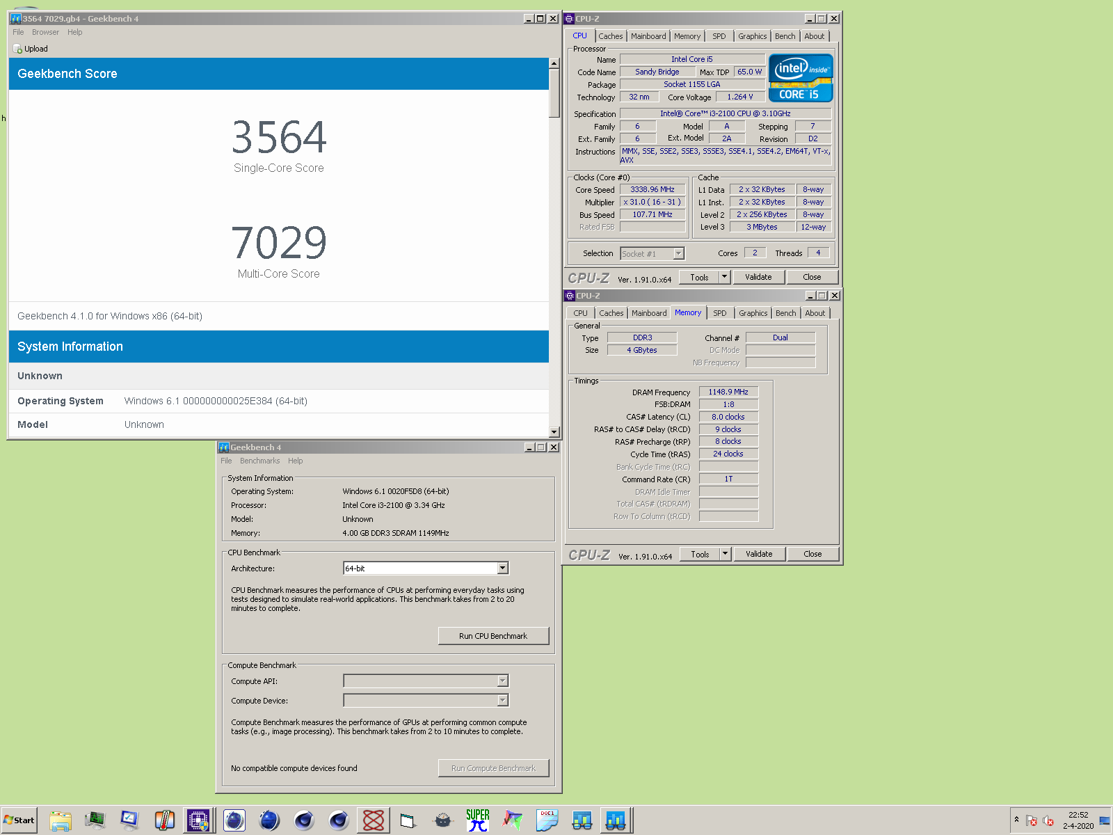The width and height of the screenshot is (1113, 835).
Task: Switch to Bench tab in upper CPU-Z
Action: [785, 36]
